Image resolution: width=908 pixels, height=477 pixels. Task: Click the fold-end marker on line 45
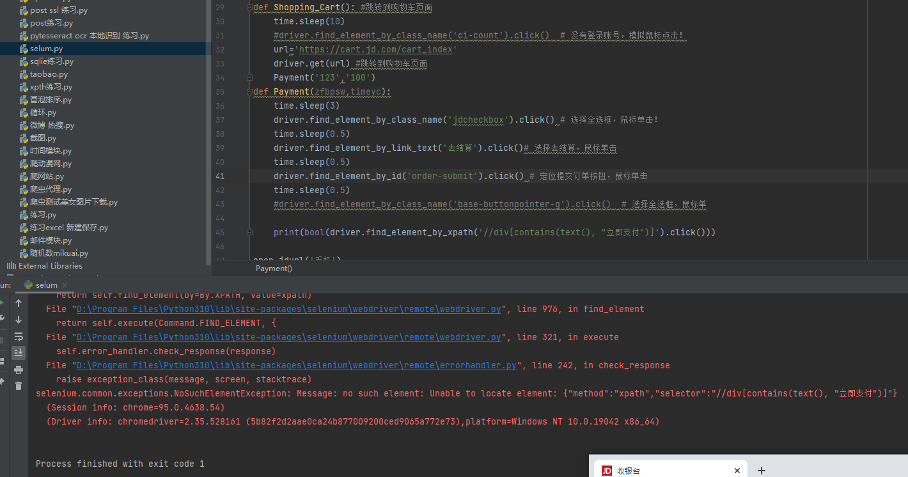249,233
